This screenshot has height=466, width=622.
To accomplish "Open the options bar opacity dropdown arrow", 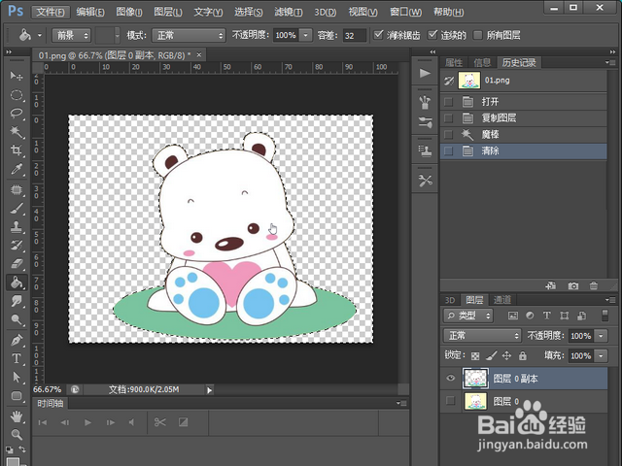I will (305, 35).
